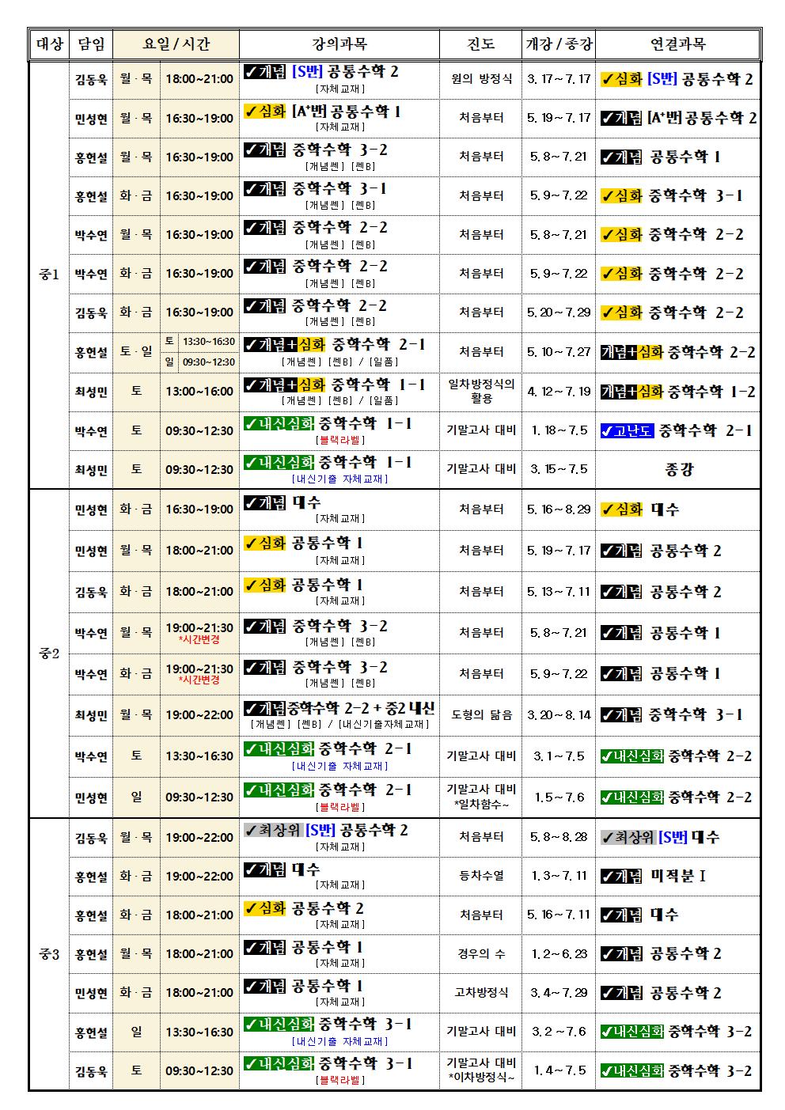Viewport: 785px width, 1110px height.
Task: Click linked course '개념+심화 중학수학 1-2'
Action: click(678, 391)
